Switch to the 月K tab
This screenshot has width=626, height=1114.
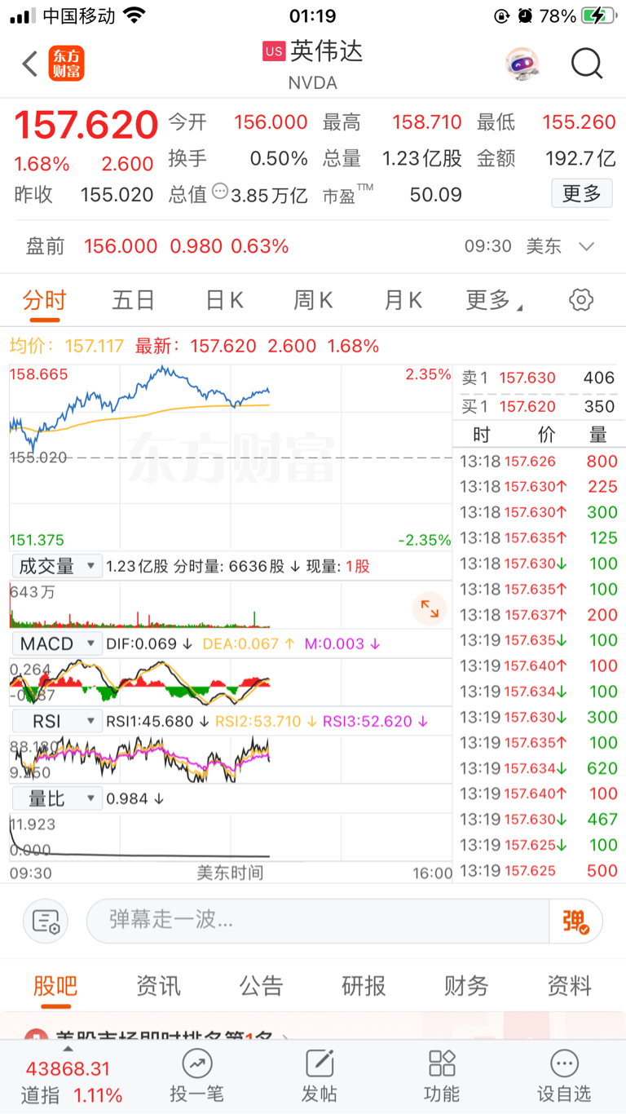coord(403,300)
